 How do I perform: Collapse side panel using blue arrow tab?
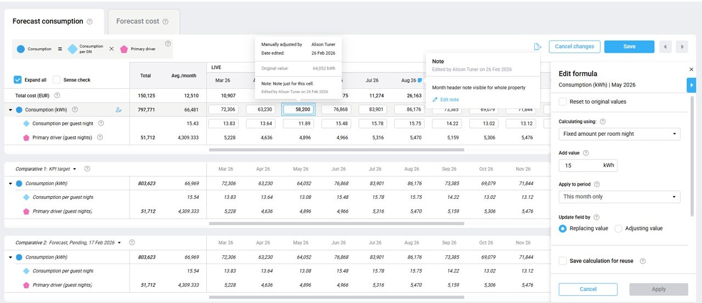click(691, 85)
